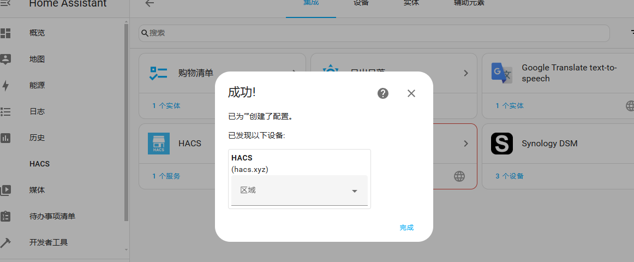634x262 pixels.
Task: Open Google Translate text-to-speech card title
Action: point(569,73)
